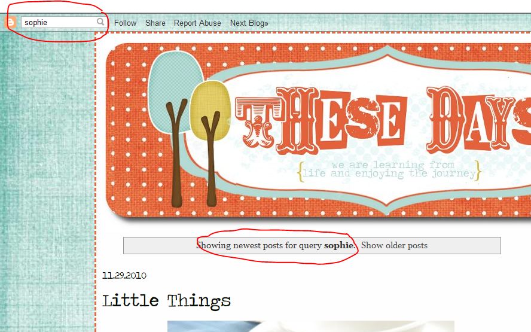Open the Share navbar option

[155, 23]
